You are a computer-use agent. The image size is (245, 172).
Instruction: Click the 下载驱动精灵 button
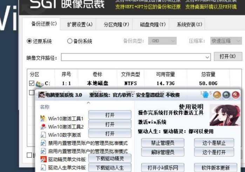(x=110, y=158)
